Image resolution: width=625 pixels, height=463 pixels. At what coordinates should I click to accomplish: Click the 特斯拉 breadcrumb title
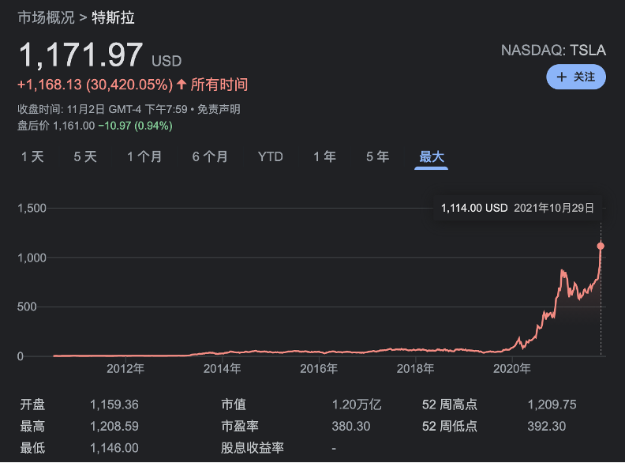click(x=113, y=17)
